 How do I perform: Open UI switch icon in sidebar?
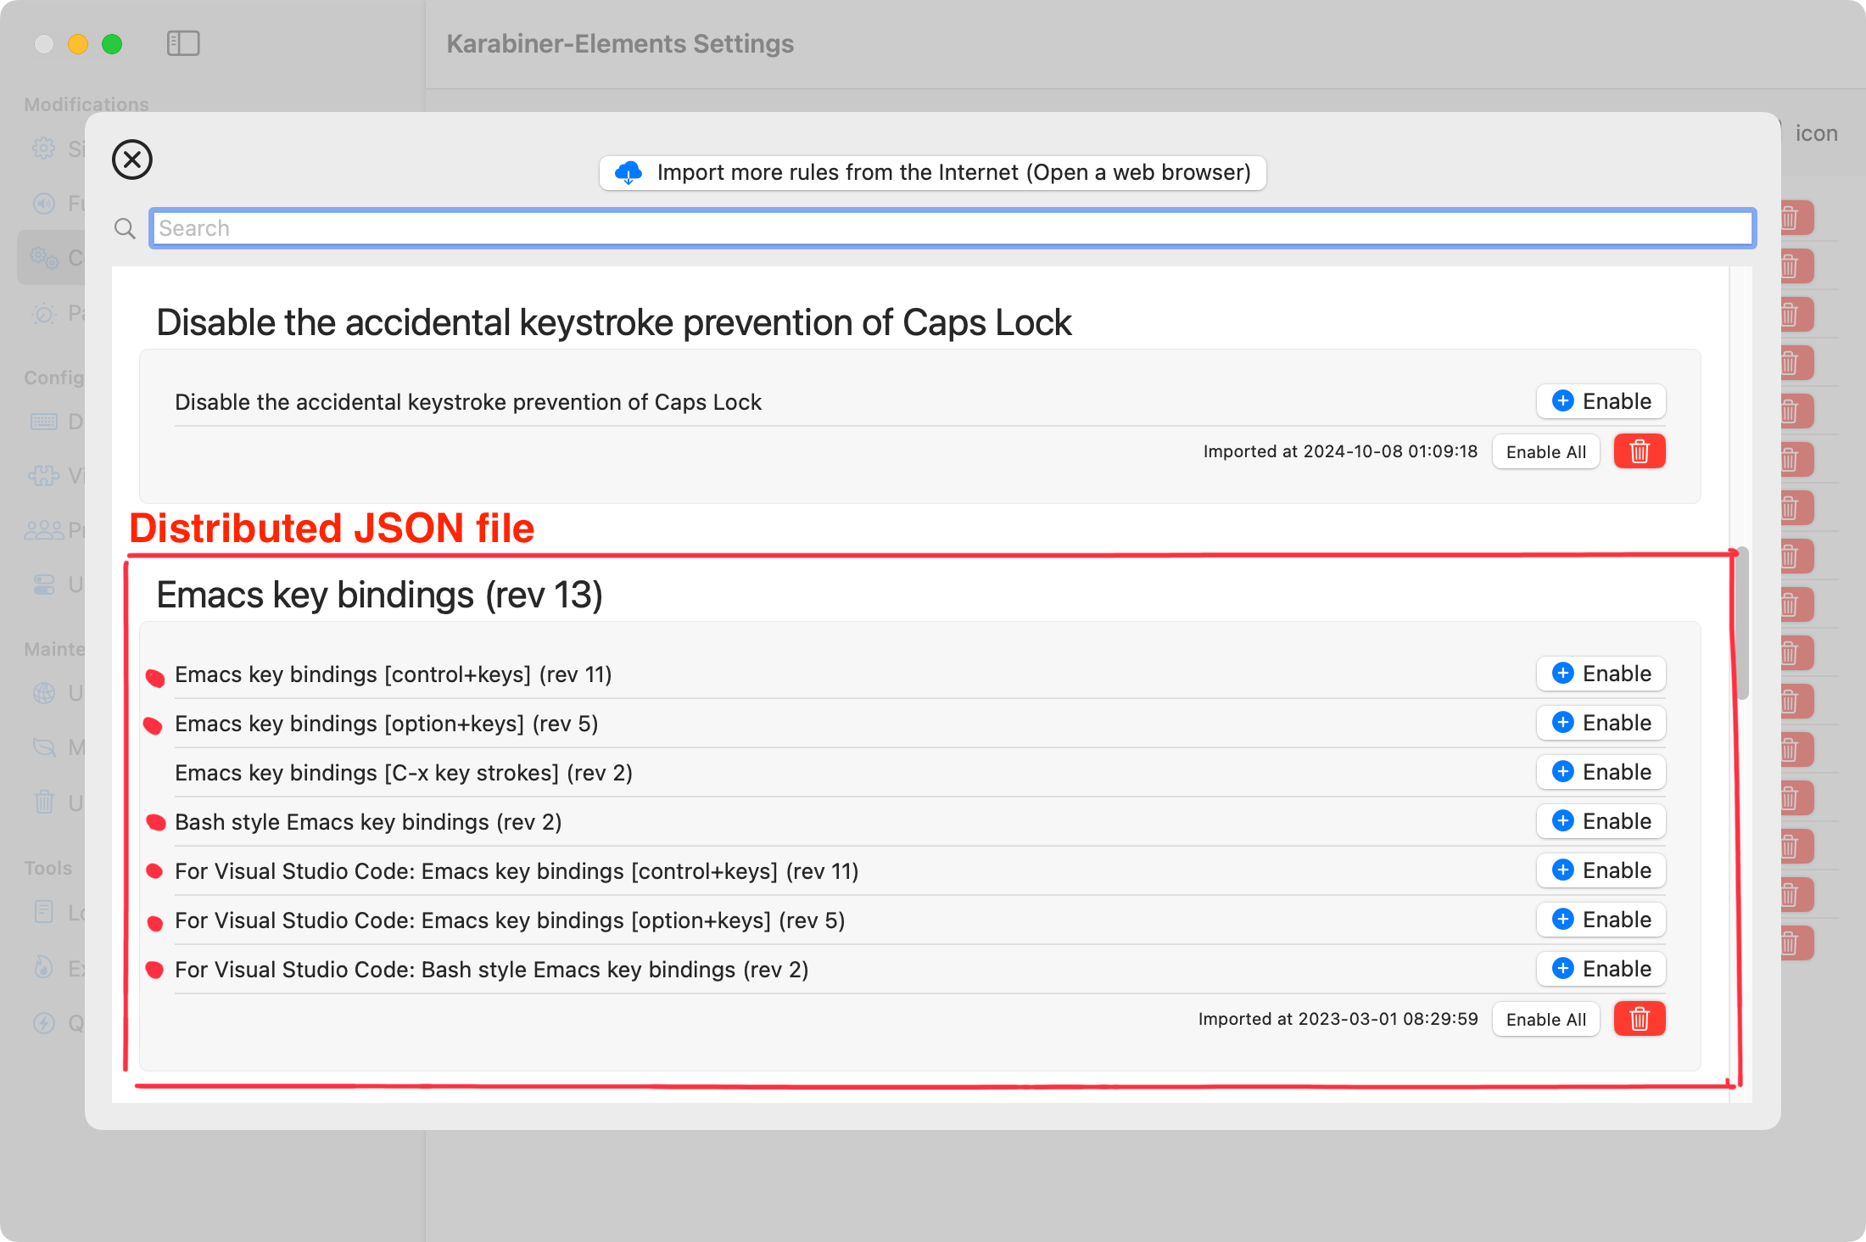pyautogui.click(x=44, y=585)
